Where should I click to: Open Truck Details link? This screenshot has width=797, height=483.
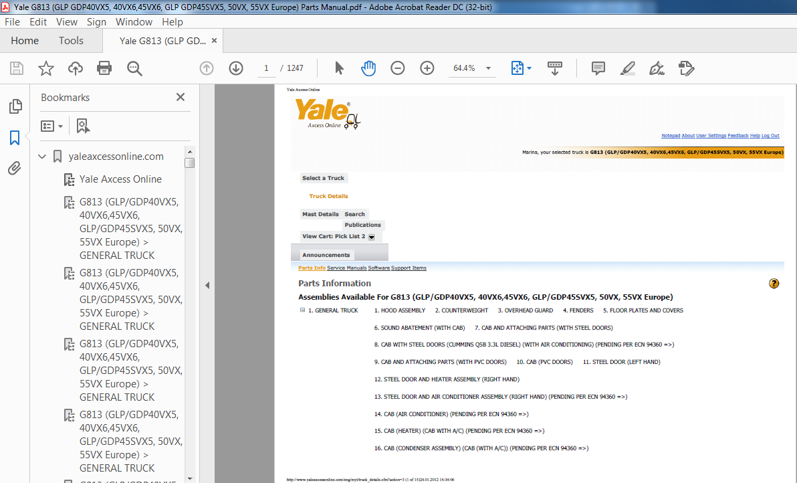(x=328, y=196)
